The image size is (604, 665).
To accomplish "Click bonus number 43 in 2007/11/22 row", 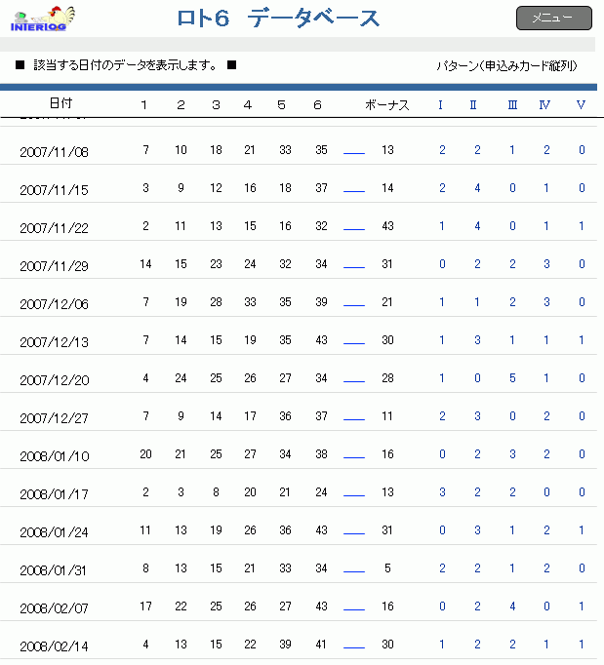I will 387,226.
